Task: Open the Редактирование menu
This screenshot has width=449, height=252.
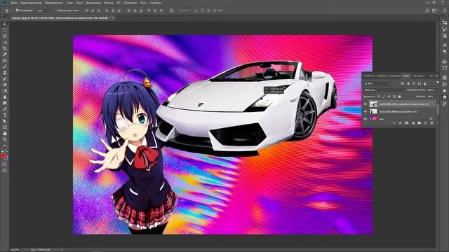Action: coord(31,3)
